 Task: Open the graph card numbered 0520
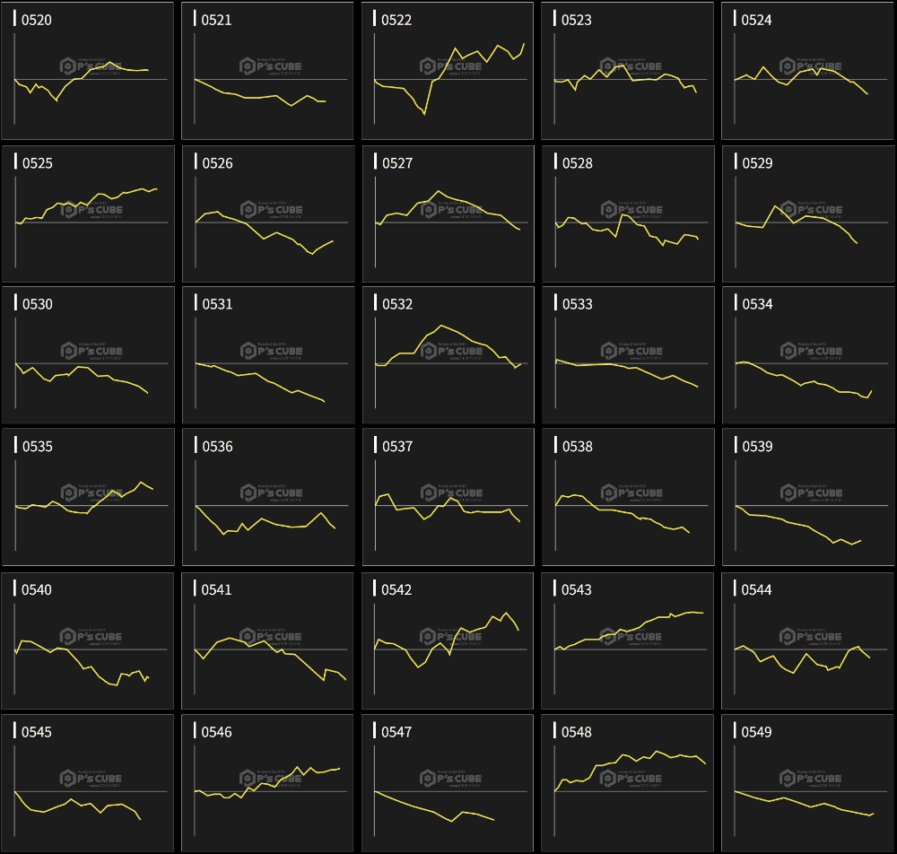tap(88, 71)
